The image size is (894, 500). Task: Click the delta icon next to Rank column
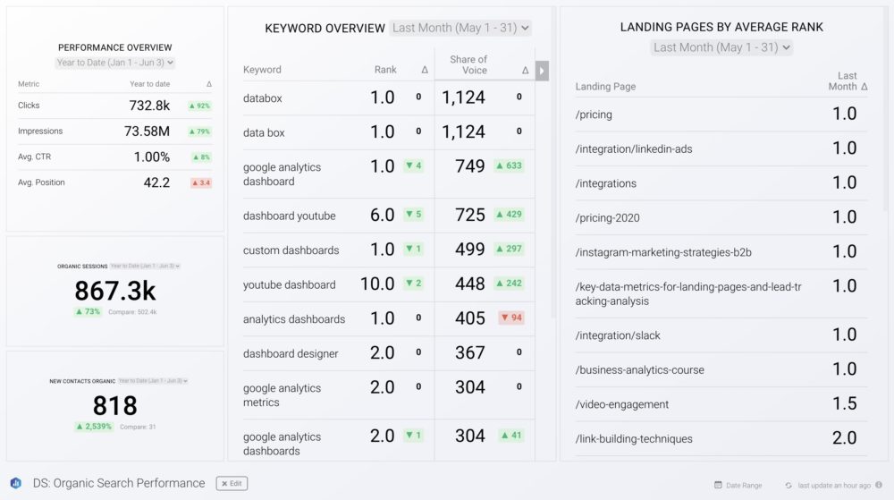coord(425,70)
